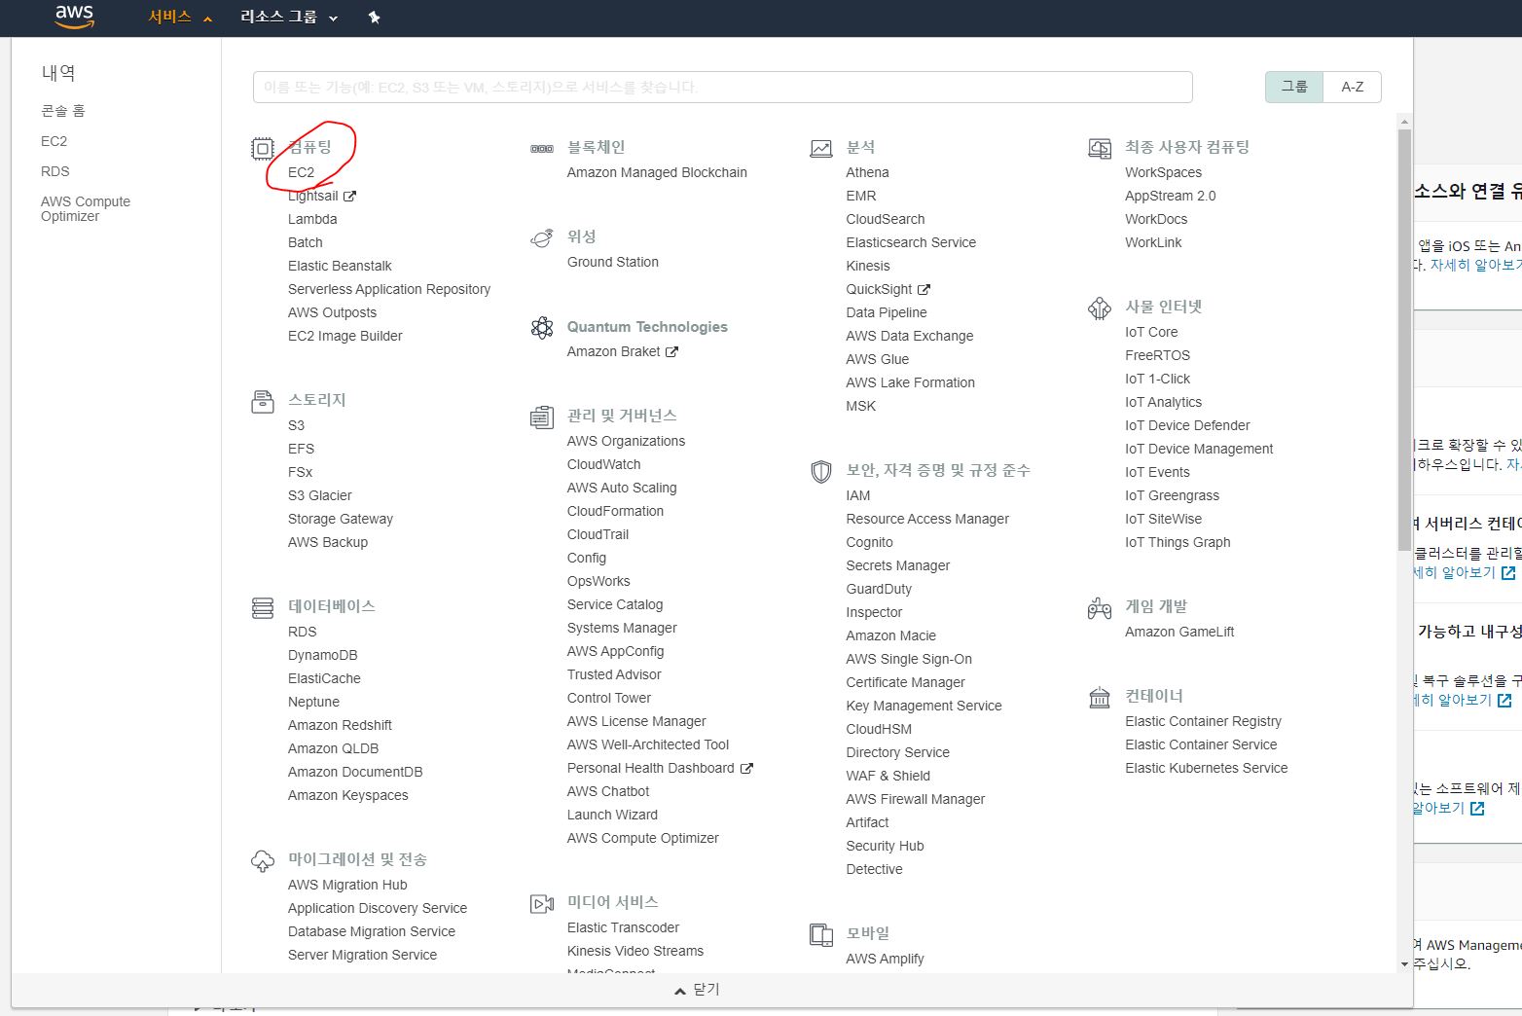Open DynamoDB service
This screenshot has width=1522, height=1016.
[322, 655]
